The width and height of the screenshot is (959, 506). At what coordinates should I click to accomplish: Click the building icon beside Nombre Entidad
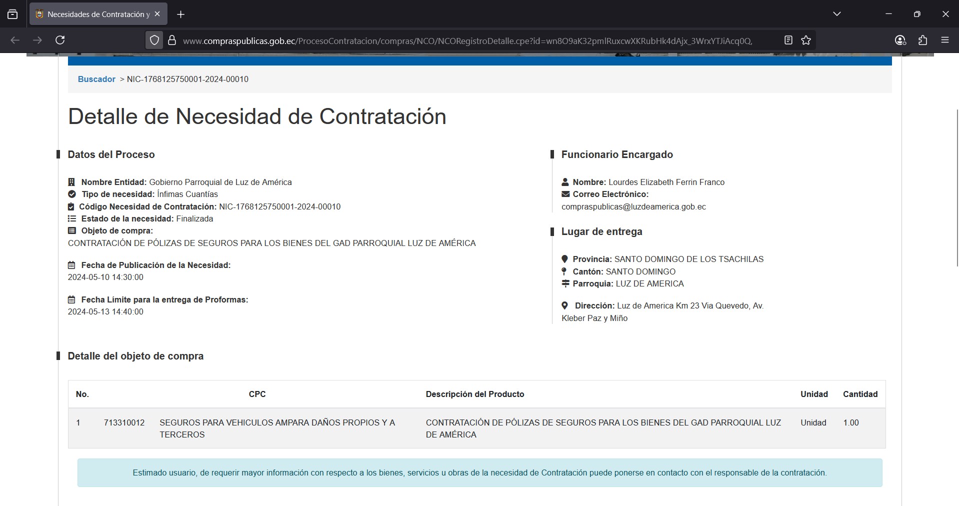pos(71,182)
